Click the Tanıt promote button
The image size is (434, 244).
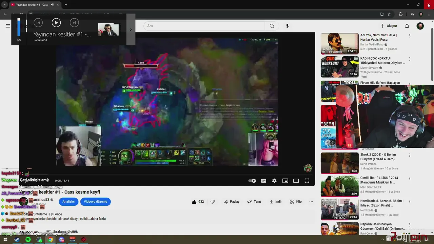tap(254, 202)
